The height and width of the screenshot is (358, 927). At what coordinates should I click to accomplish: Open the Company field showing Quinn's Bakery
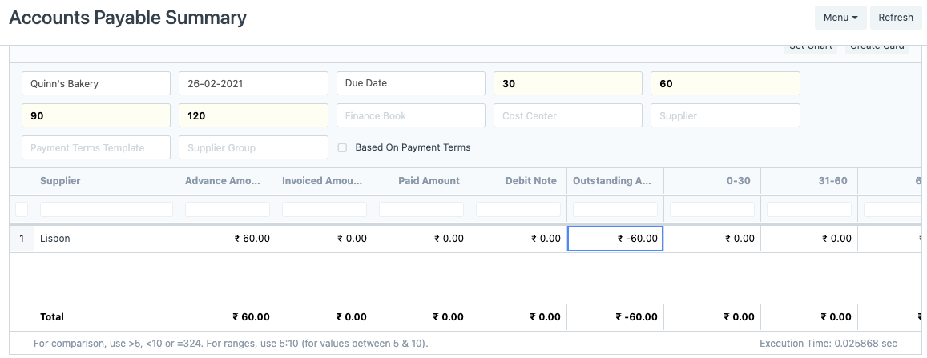pyautogui.click(x=96, y=83)
